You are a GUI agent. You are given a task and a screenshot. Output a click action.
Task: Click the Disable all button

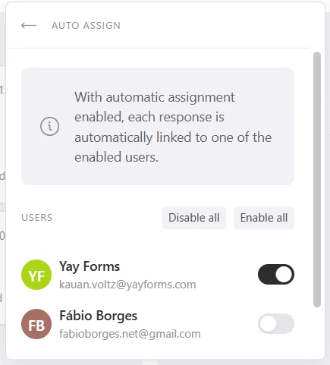pos(194,218)
